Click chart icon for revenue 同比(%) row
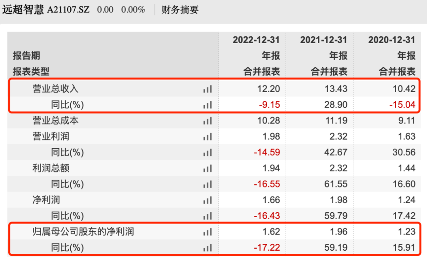 click(x=208, y=105)
